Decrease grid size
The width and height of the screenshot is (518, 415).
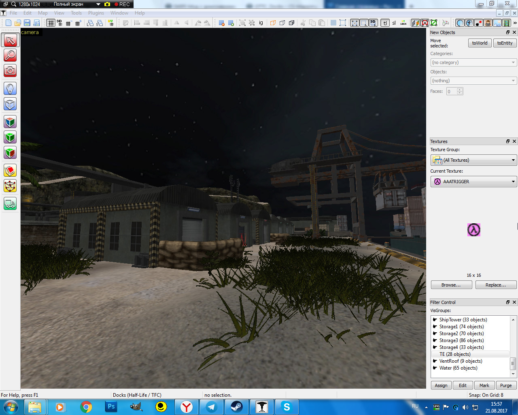(68, 23)
